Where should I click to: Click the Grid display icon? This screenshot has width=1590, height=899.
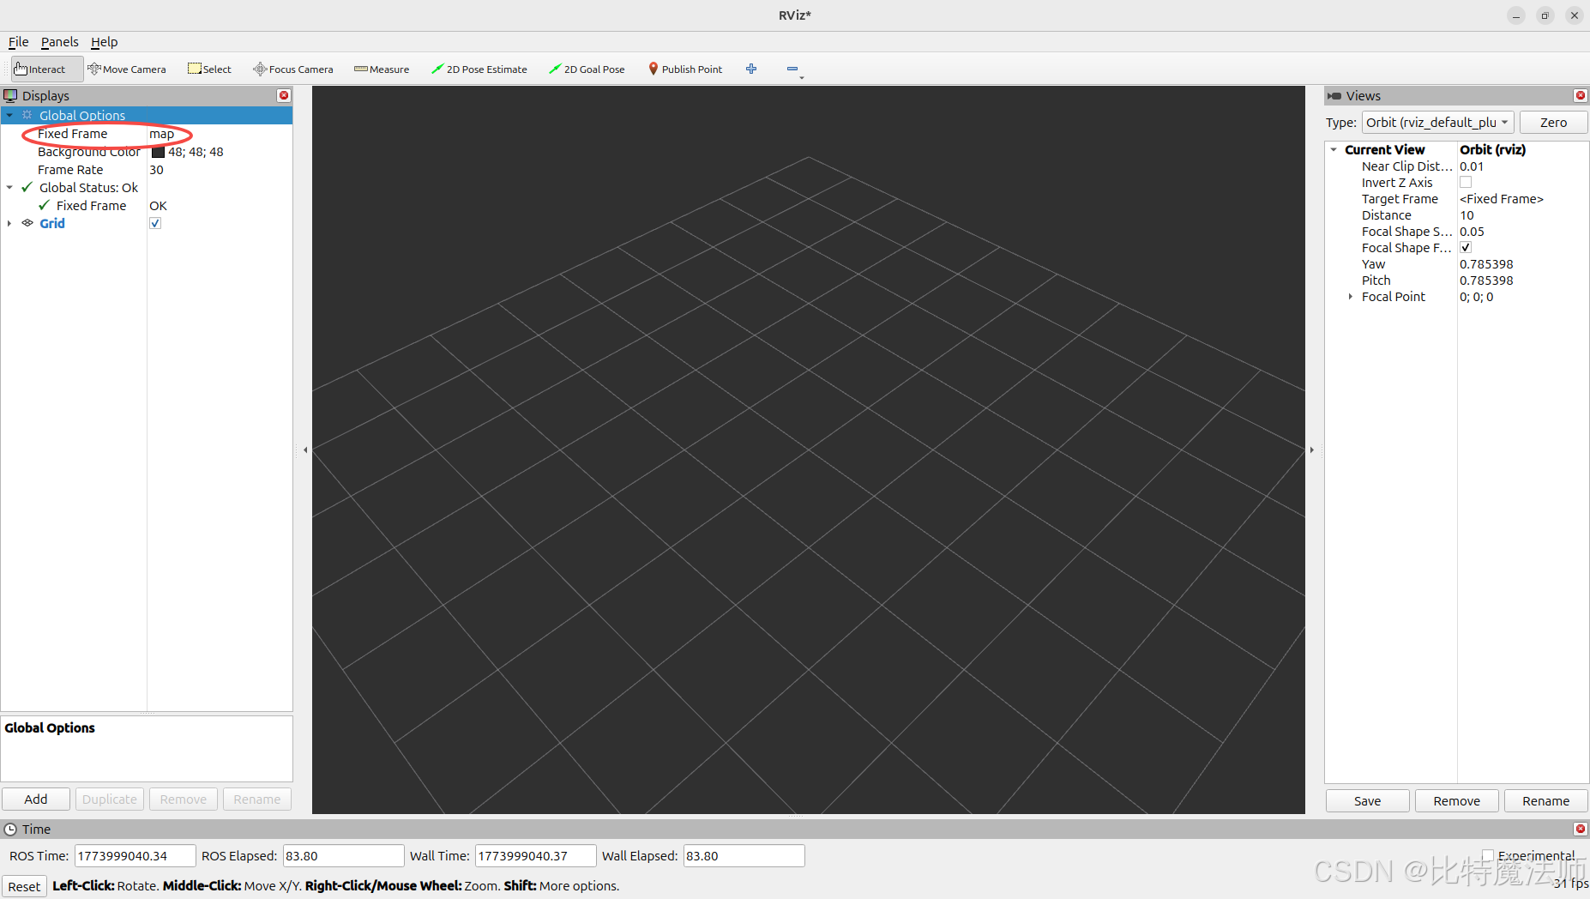pyautogui.click(x=27, y=223)
